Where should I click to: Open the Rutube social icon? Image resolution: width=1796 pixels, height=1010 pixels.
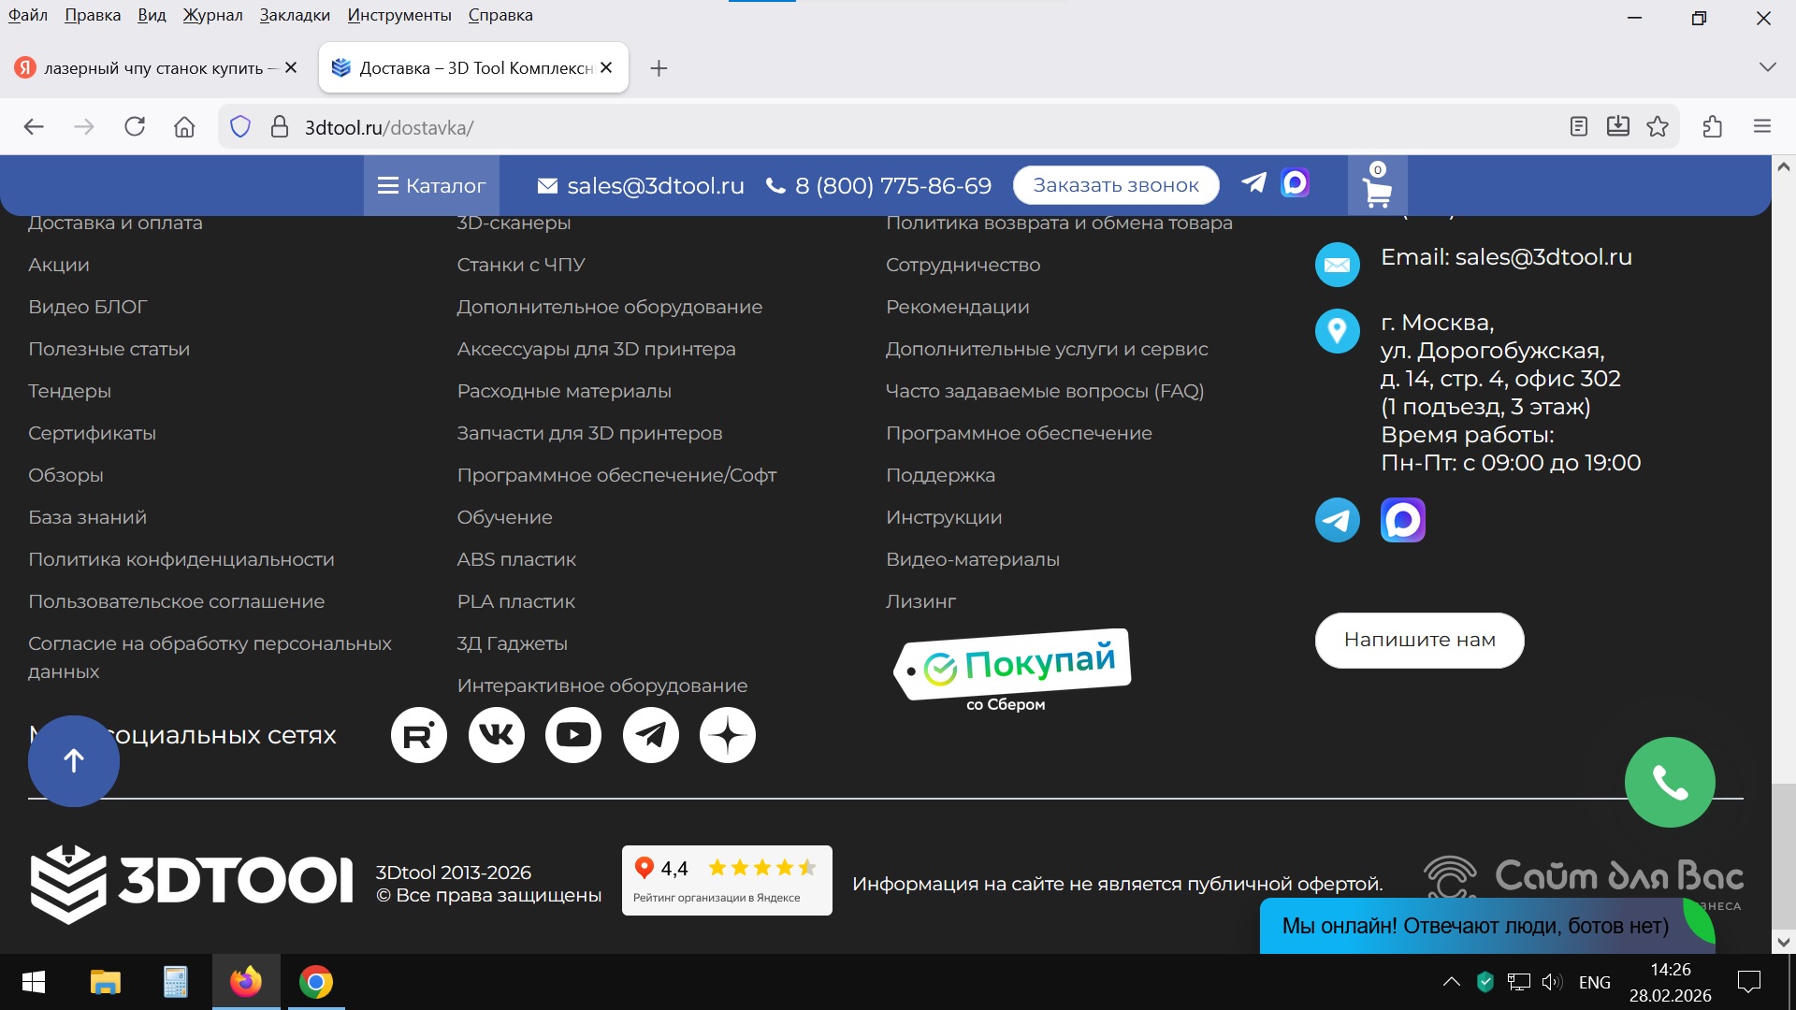coord(418,735)
